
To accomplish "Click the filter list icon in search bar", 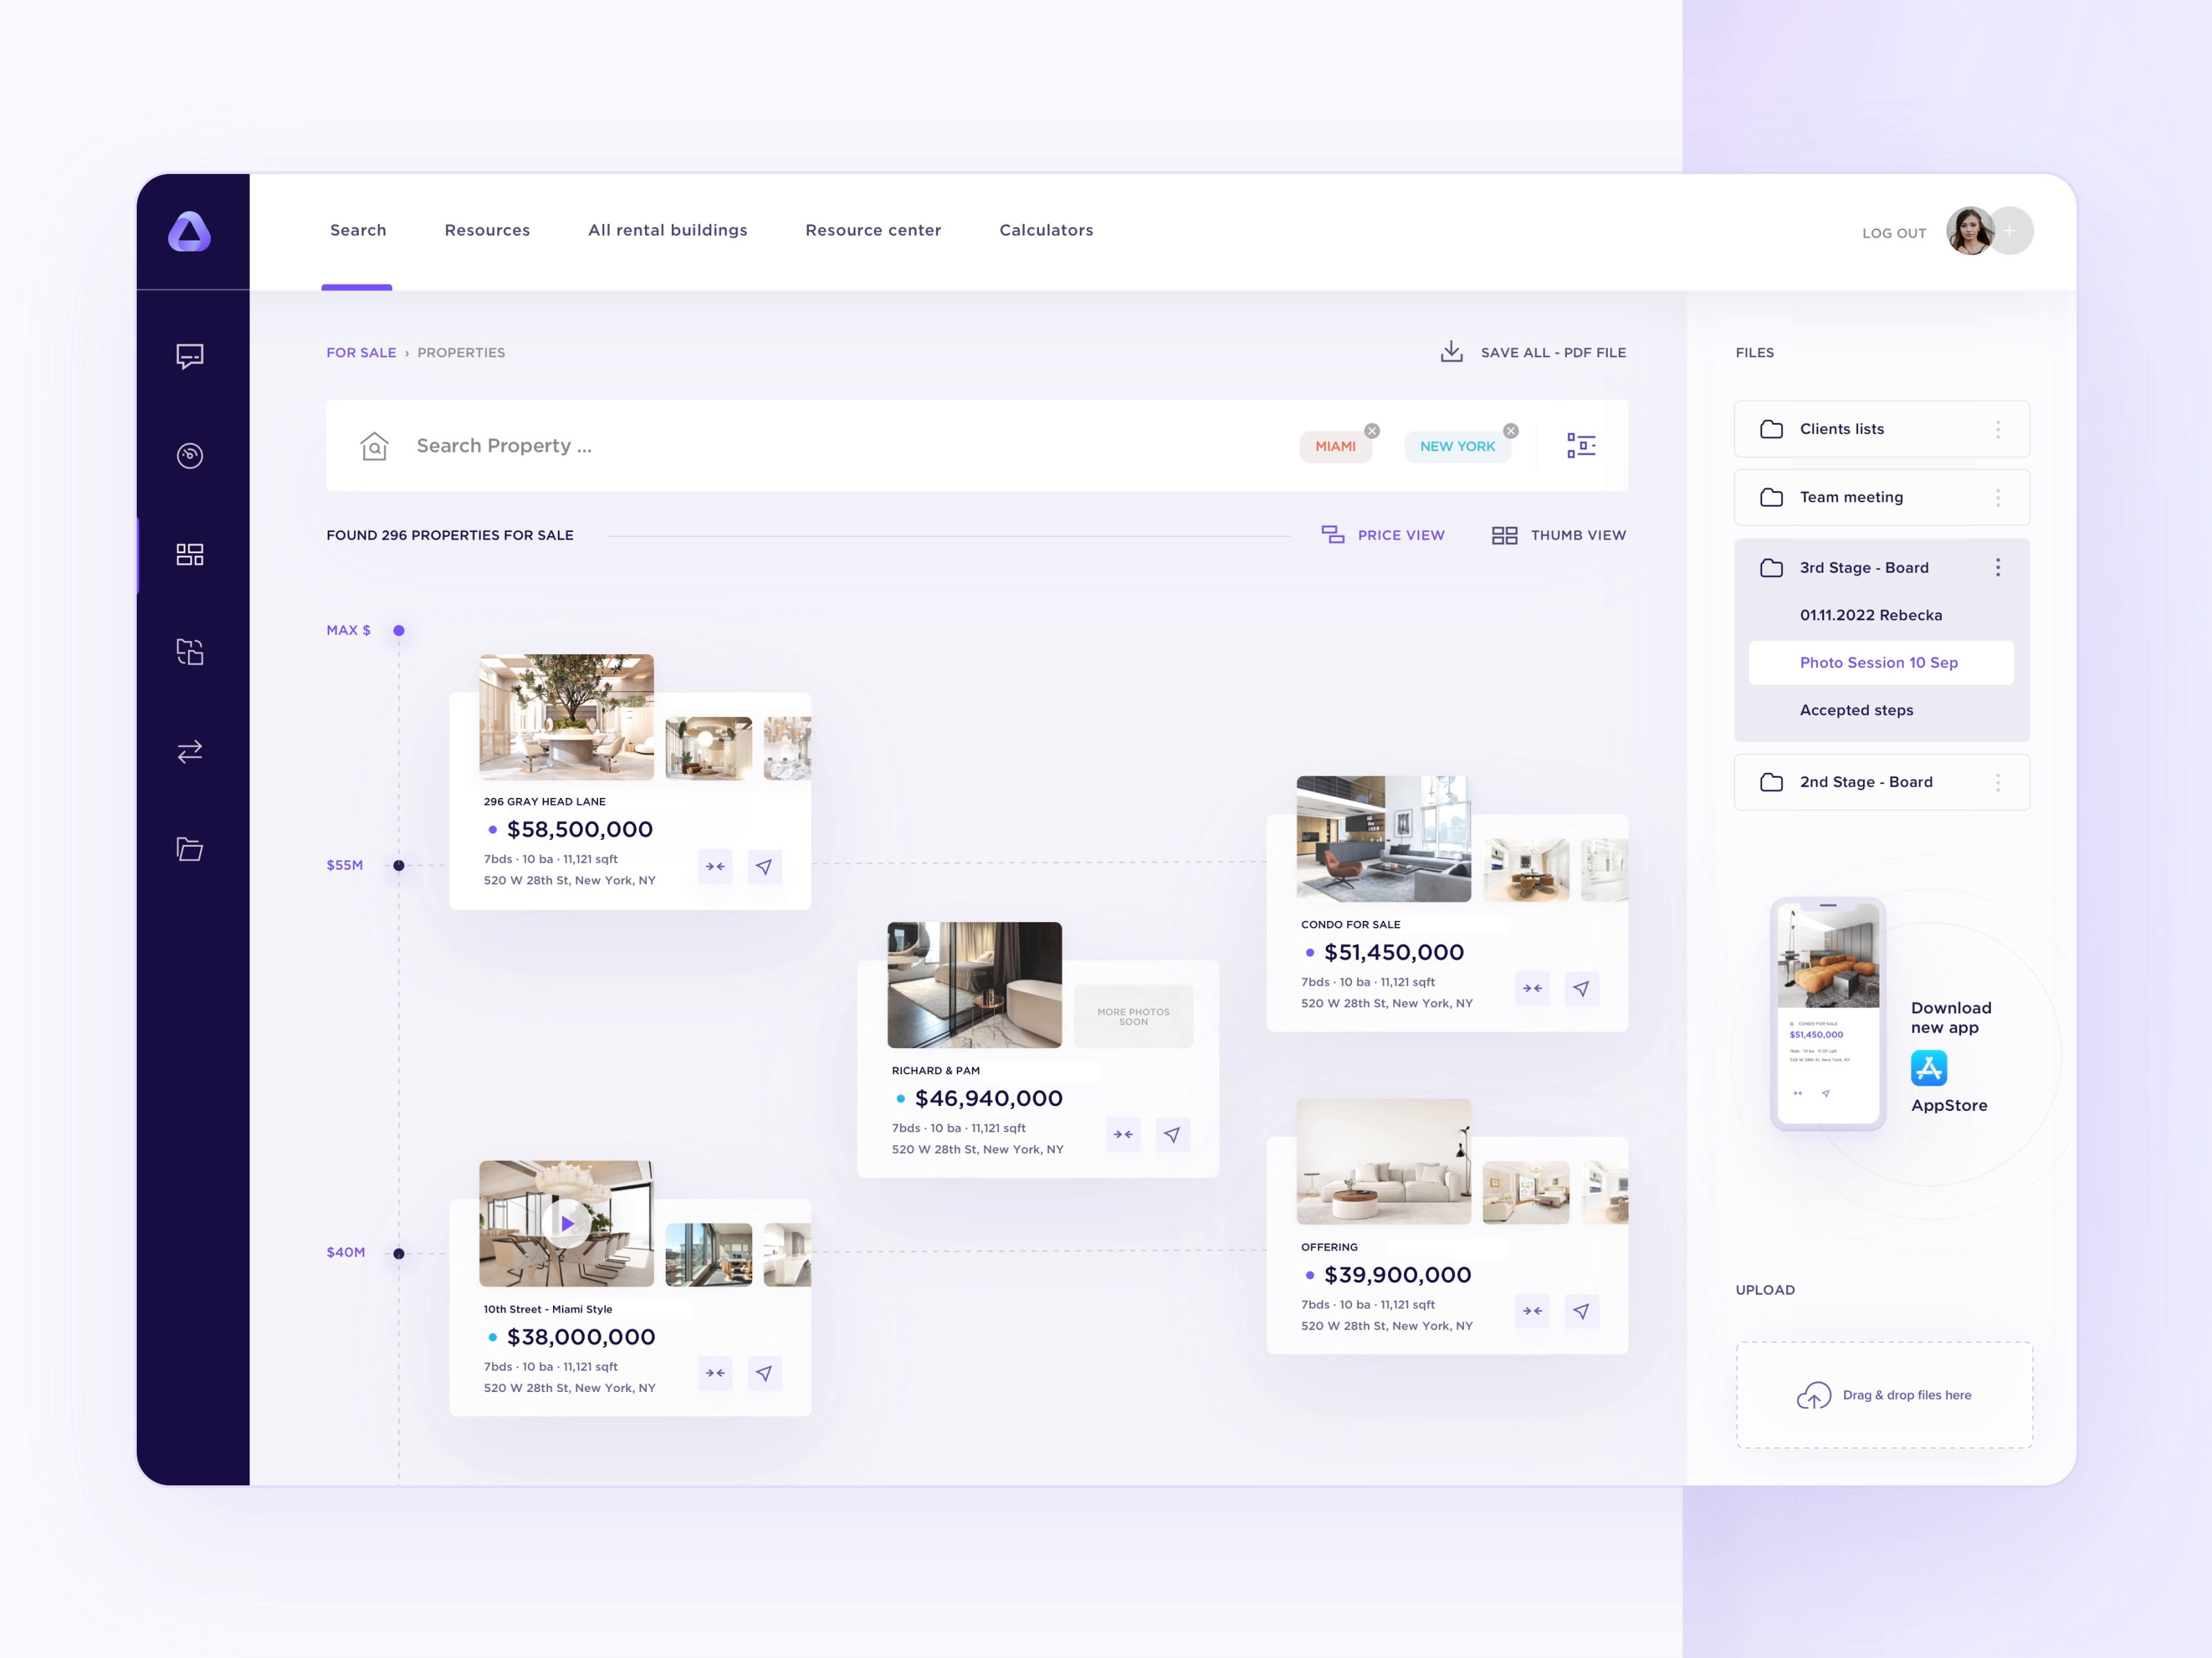I will click(x=1581, y=446).
